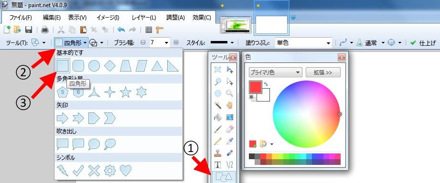Print the current image
The width and height of the screenshot is (440, 183).
click(45, 30)
